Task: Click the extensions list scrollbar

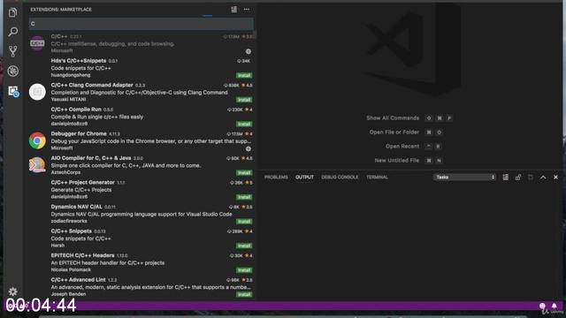Action: pos(255,35)
